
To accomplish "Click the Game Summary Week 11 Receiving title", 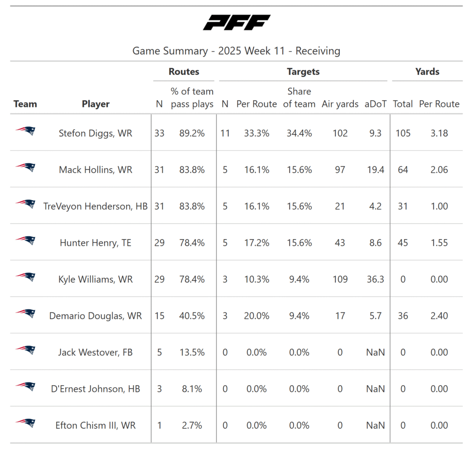I will click(236, 51).
